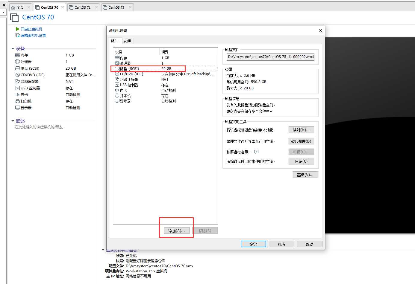Click the large CentOS 70 VM title icon
The width and height of the screenshot is (415, 284).
(14, 18)
